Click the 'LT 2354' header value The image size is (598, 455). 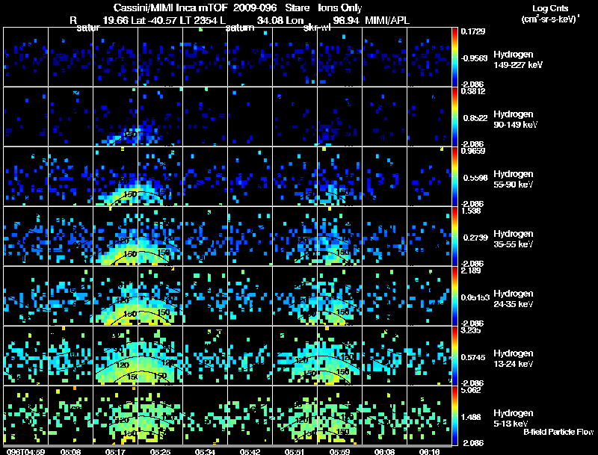click(199, 21)
